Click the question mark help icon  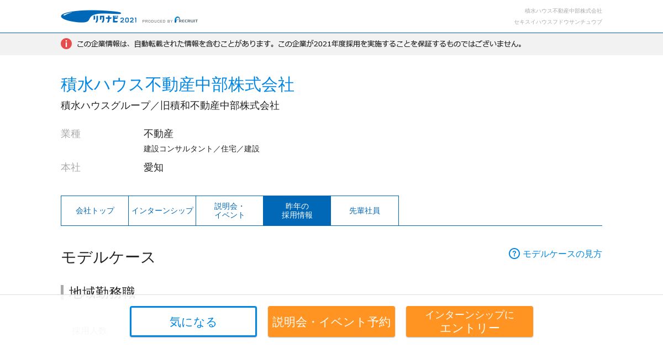pos(514,254)
